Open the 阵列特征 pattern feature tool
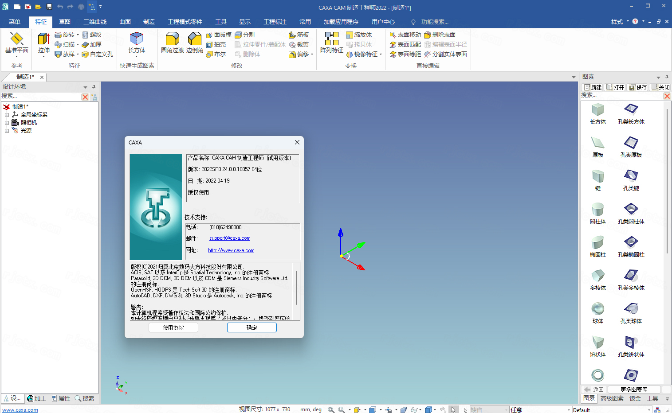This screenshot has height=413, width=672. point(332,43)
